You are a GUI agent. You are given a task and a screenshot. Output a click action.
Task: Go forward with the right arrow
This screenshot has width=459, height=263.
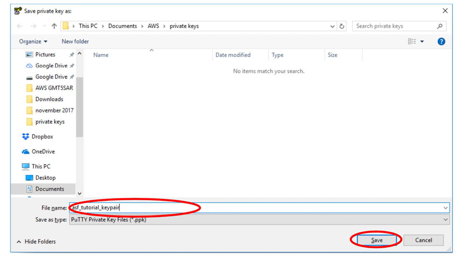pyautogui.click(x=33, y=26)
